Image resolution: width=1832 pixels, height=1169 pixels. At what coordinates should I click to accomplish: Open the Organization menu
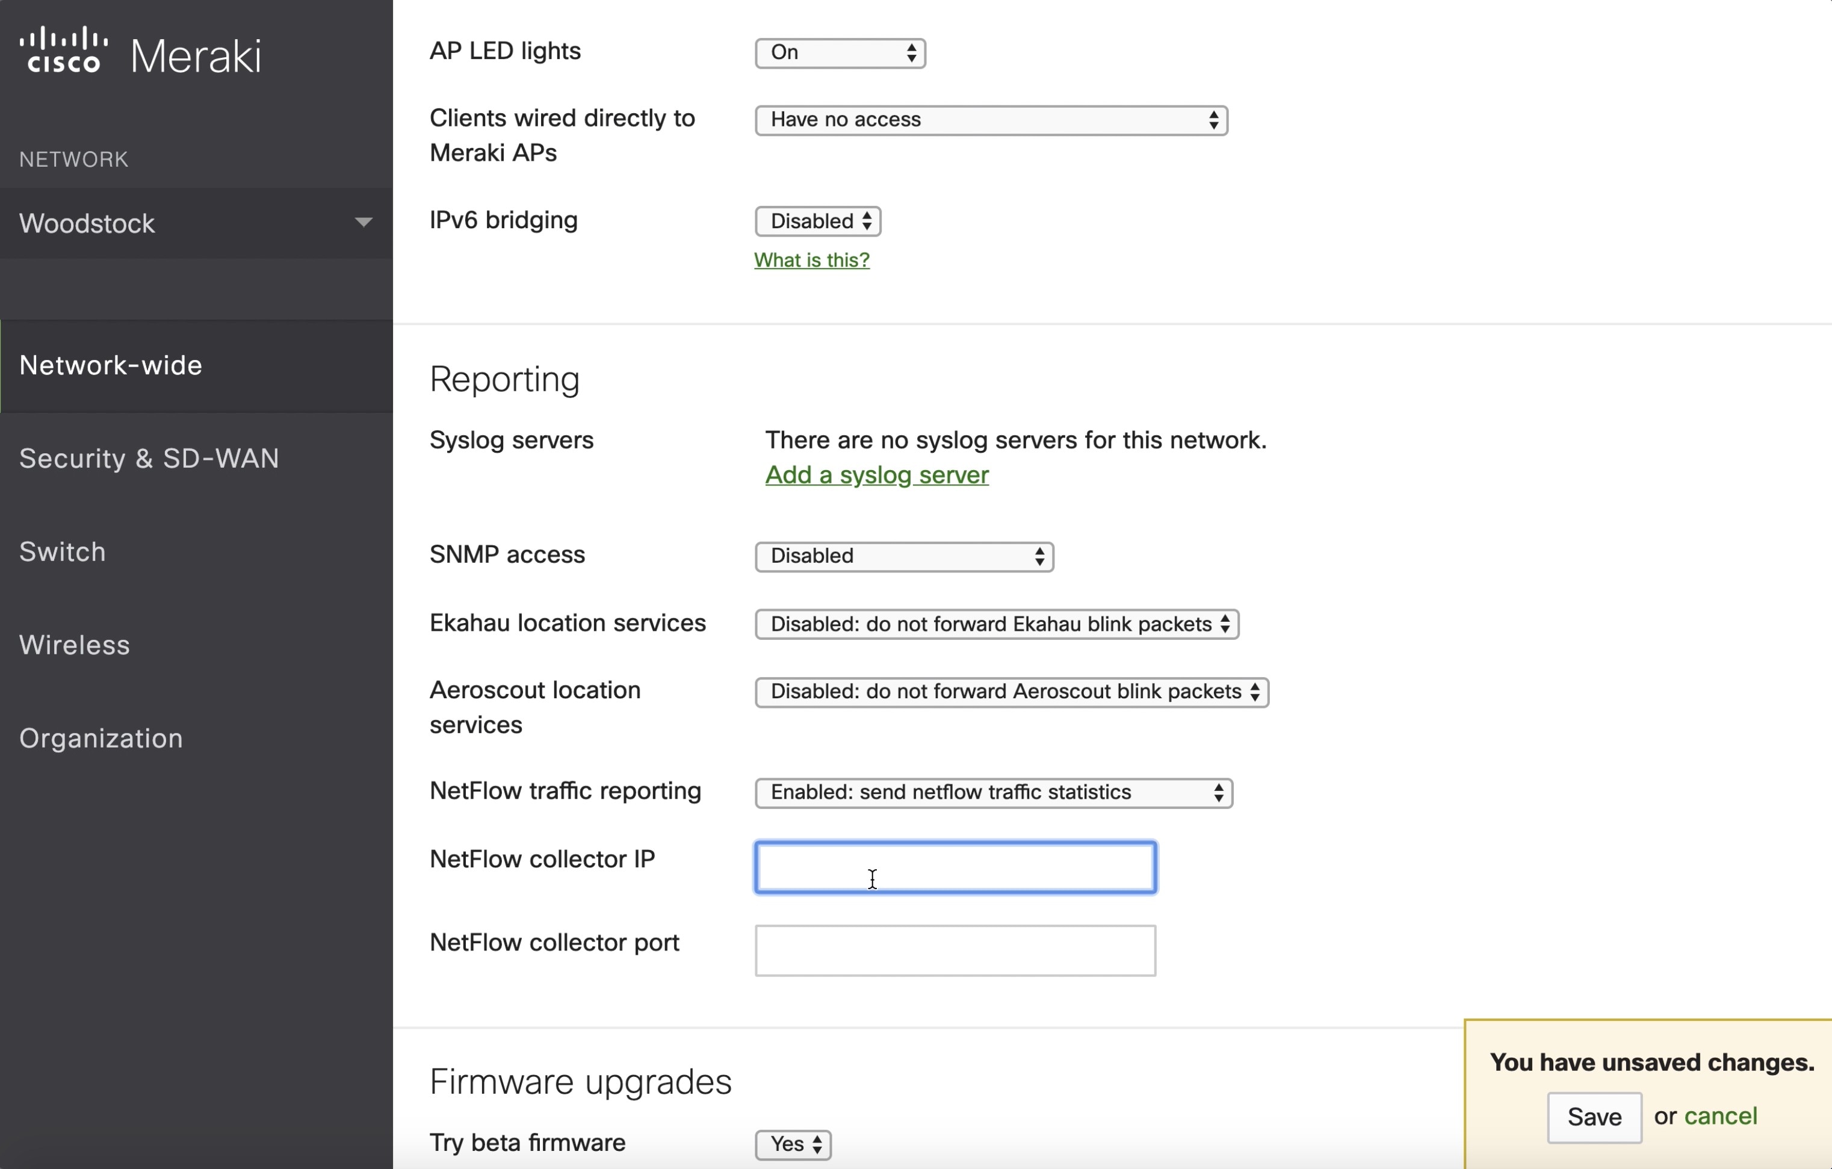[101, 738]
